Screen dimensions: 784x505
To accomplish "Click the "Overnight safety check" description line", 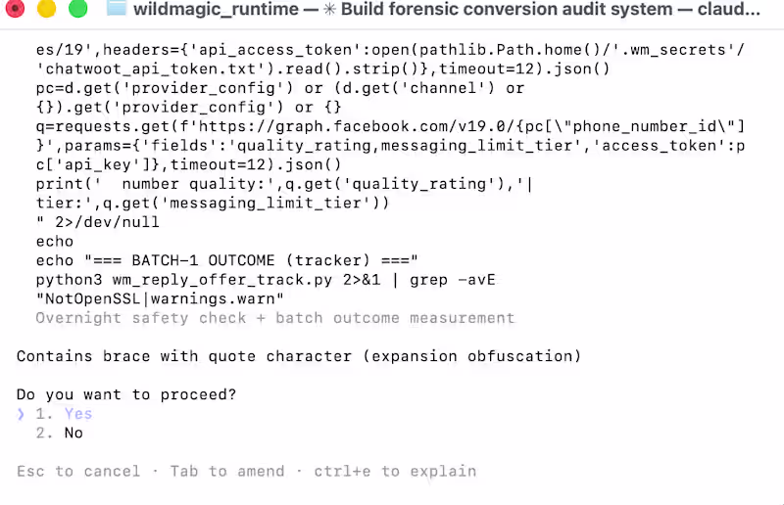I will pyautogui.click(x=275, y=318).
